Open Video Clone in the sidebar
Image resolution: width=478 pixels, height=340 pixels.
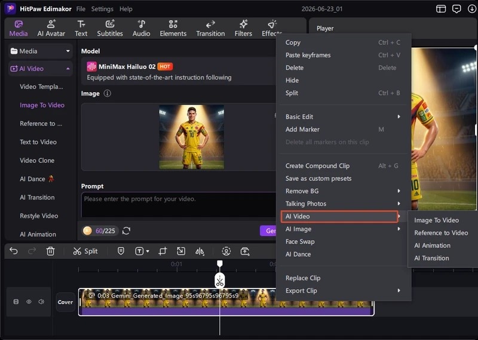coord(37,160)
